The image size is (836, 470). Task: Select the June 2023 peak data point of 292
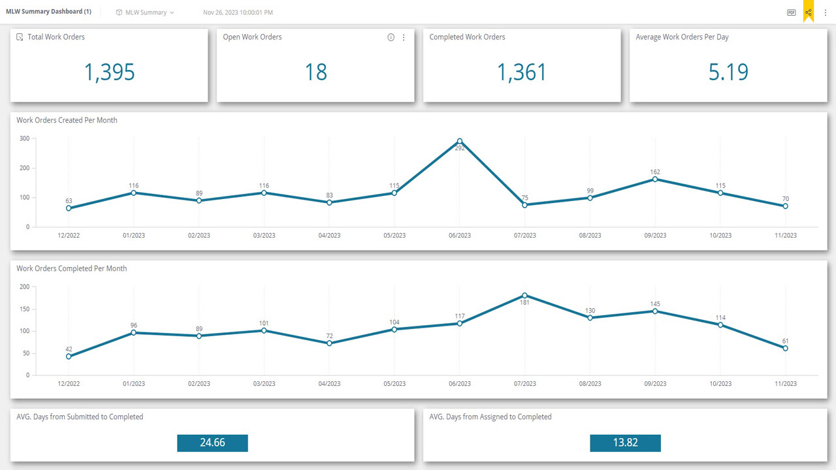[x=460, y=141]
